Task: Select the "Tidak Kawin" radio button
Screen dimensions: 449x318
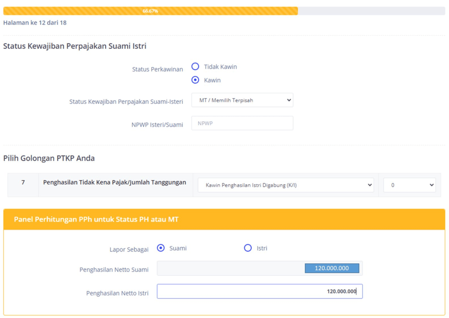Action: 196,67
